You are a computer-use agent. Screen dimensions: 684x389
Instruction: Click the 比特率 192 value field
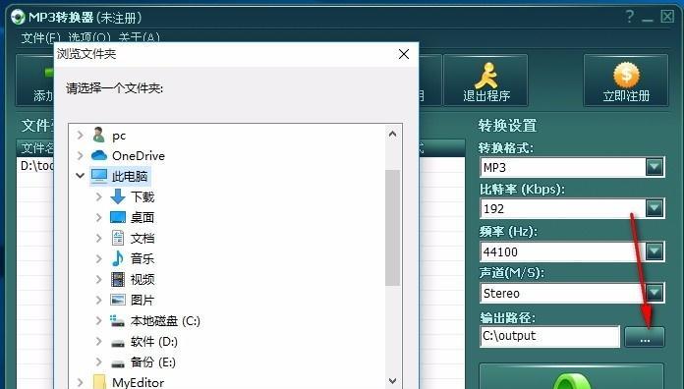coord(563,208)
